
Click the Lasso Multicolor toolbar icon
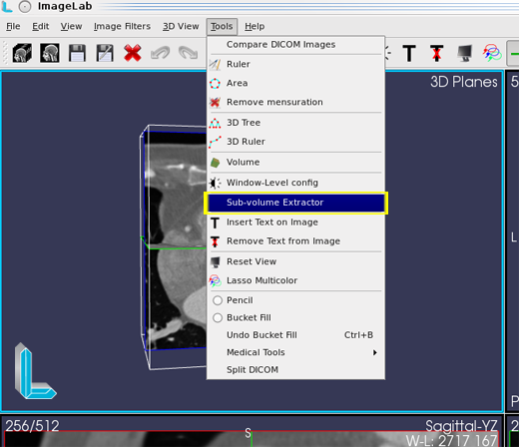pos(492,53)
